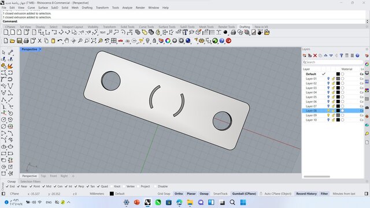
Task: Cut the selection with the scissors icon
Action: (40, 41)
